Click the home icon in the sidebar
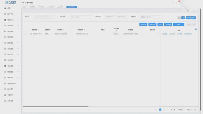Screen dimensions: 203x114 pos(5,8)
